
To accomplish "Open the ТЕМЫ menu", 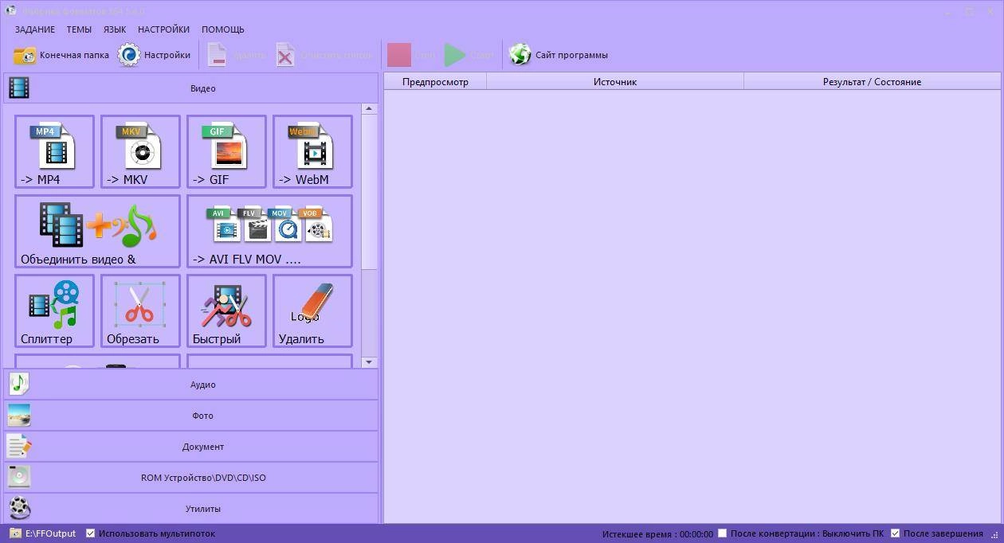I will pos(79,29).
